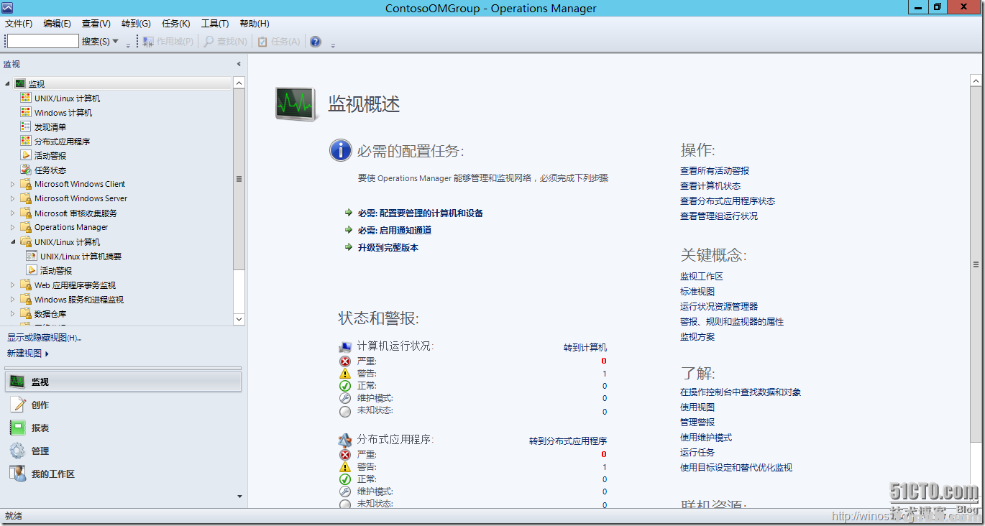Viewport: 985px width, 526px height.
Task: Click the Operations Manager folder icon in tree
Action: point(26,228)
